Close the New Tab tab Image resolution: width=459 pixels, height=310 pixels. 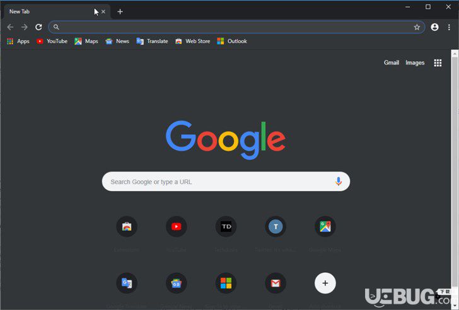click(x=103, y=12)
